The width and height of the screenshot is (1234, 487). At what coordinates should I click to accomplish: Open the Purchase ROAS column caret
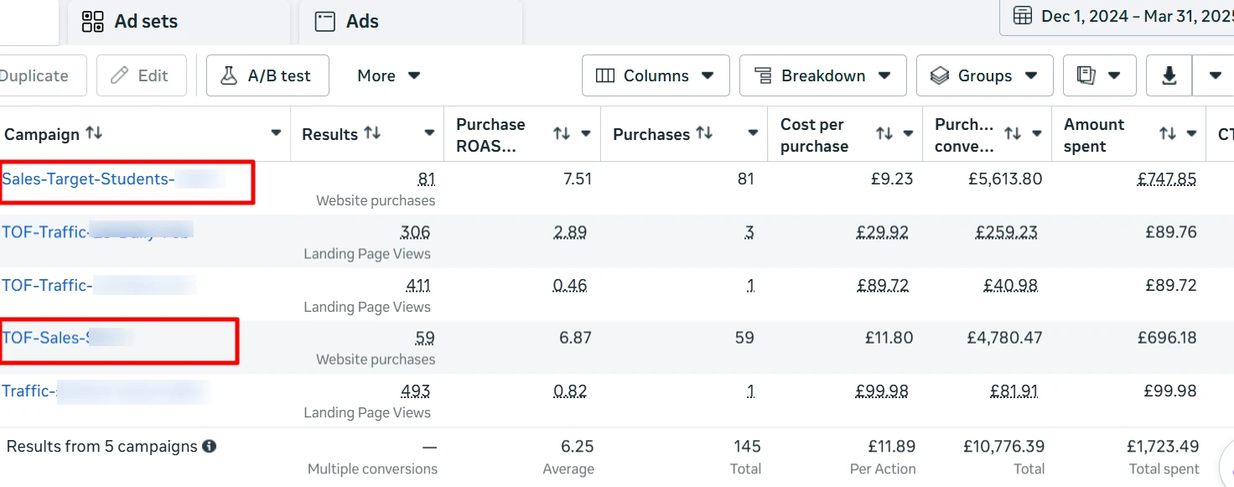(x=586, y=134)
